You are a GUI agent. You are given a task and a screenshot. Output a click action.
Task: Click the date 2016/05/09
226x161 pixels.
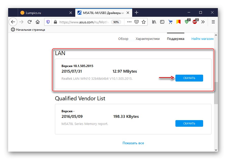tap(72, 117)
